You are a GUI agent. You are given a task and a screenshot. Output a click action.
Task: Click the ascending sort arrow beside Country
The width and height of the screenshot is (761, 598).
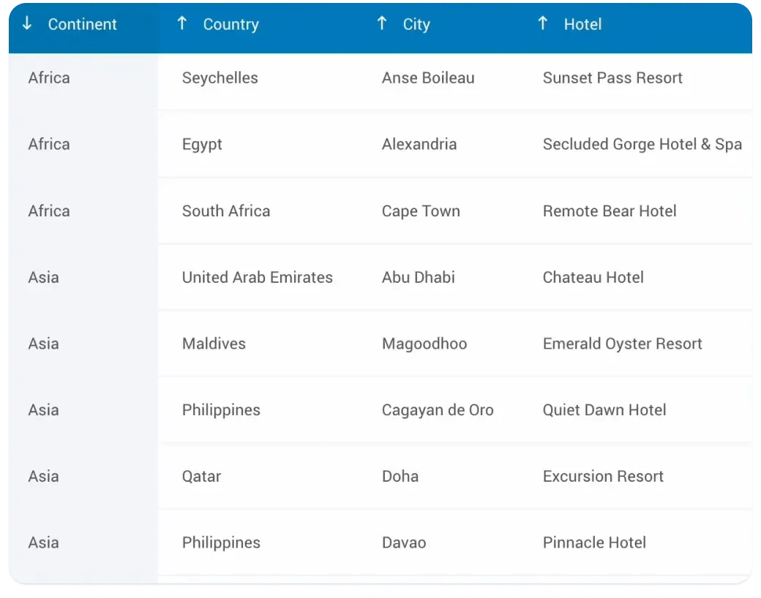182,23
